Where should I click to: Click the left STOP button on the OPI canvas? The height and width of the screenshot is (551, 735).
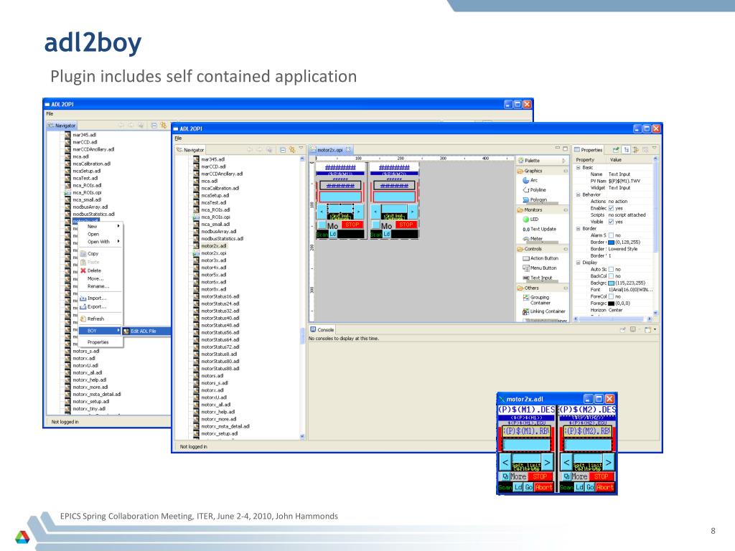tap(352, 225)
